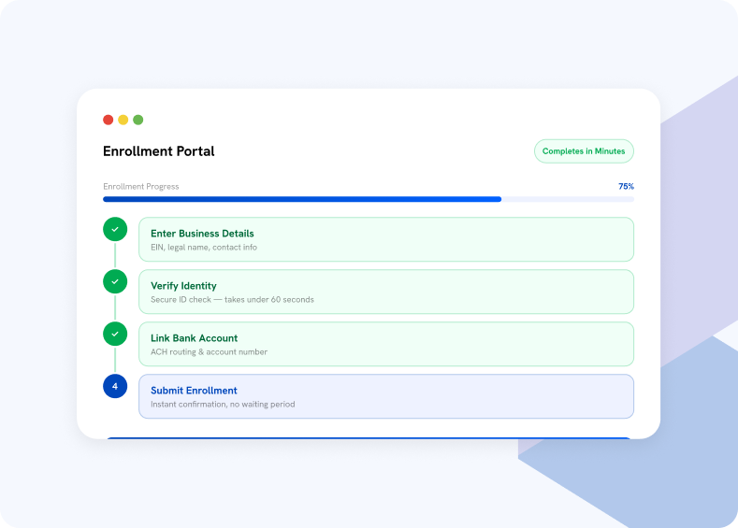Click the red window dot
This screenshot has height=528, width=738.
coord(109,120)
